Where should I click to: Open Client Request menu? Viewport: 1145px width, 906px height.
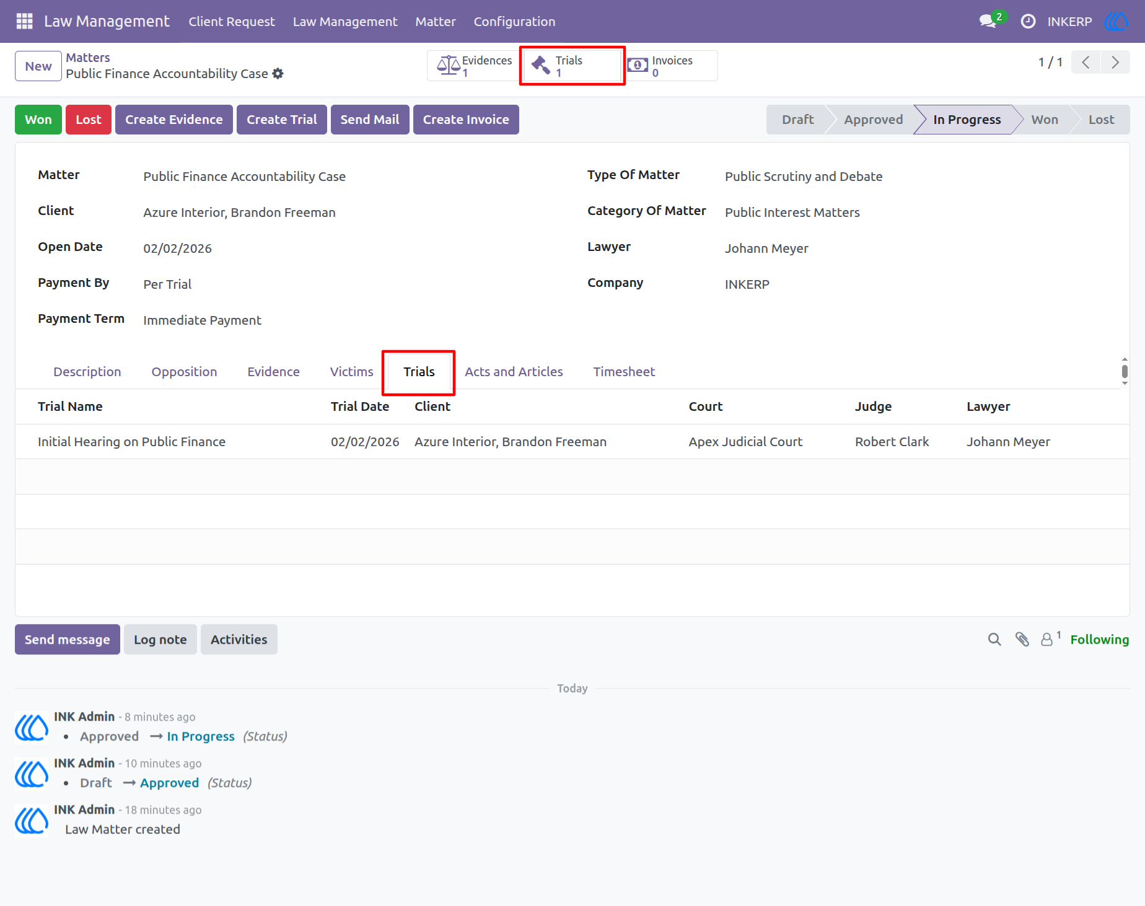coord(232,22)
